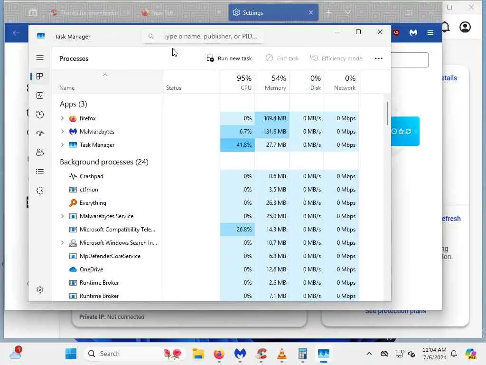This screenshot has width=486, height=365.
Task: Open Task Manager hamburger navigation menu
Action: point(40,58)
